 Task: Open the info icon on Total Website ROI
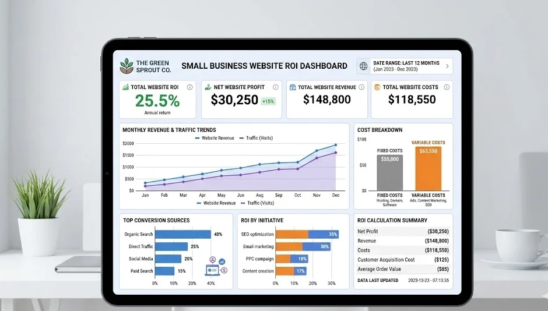point(189,87)
